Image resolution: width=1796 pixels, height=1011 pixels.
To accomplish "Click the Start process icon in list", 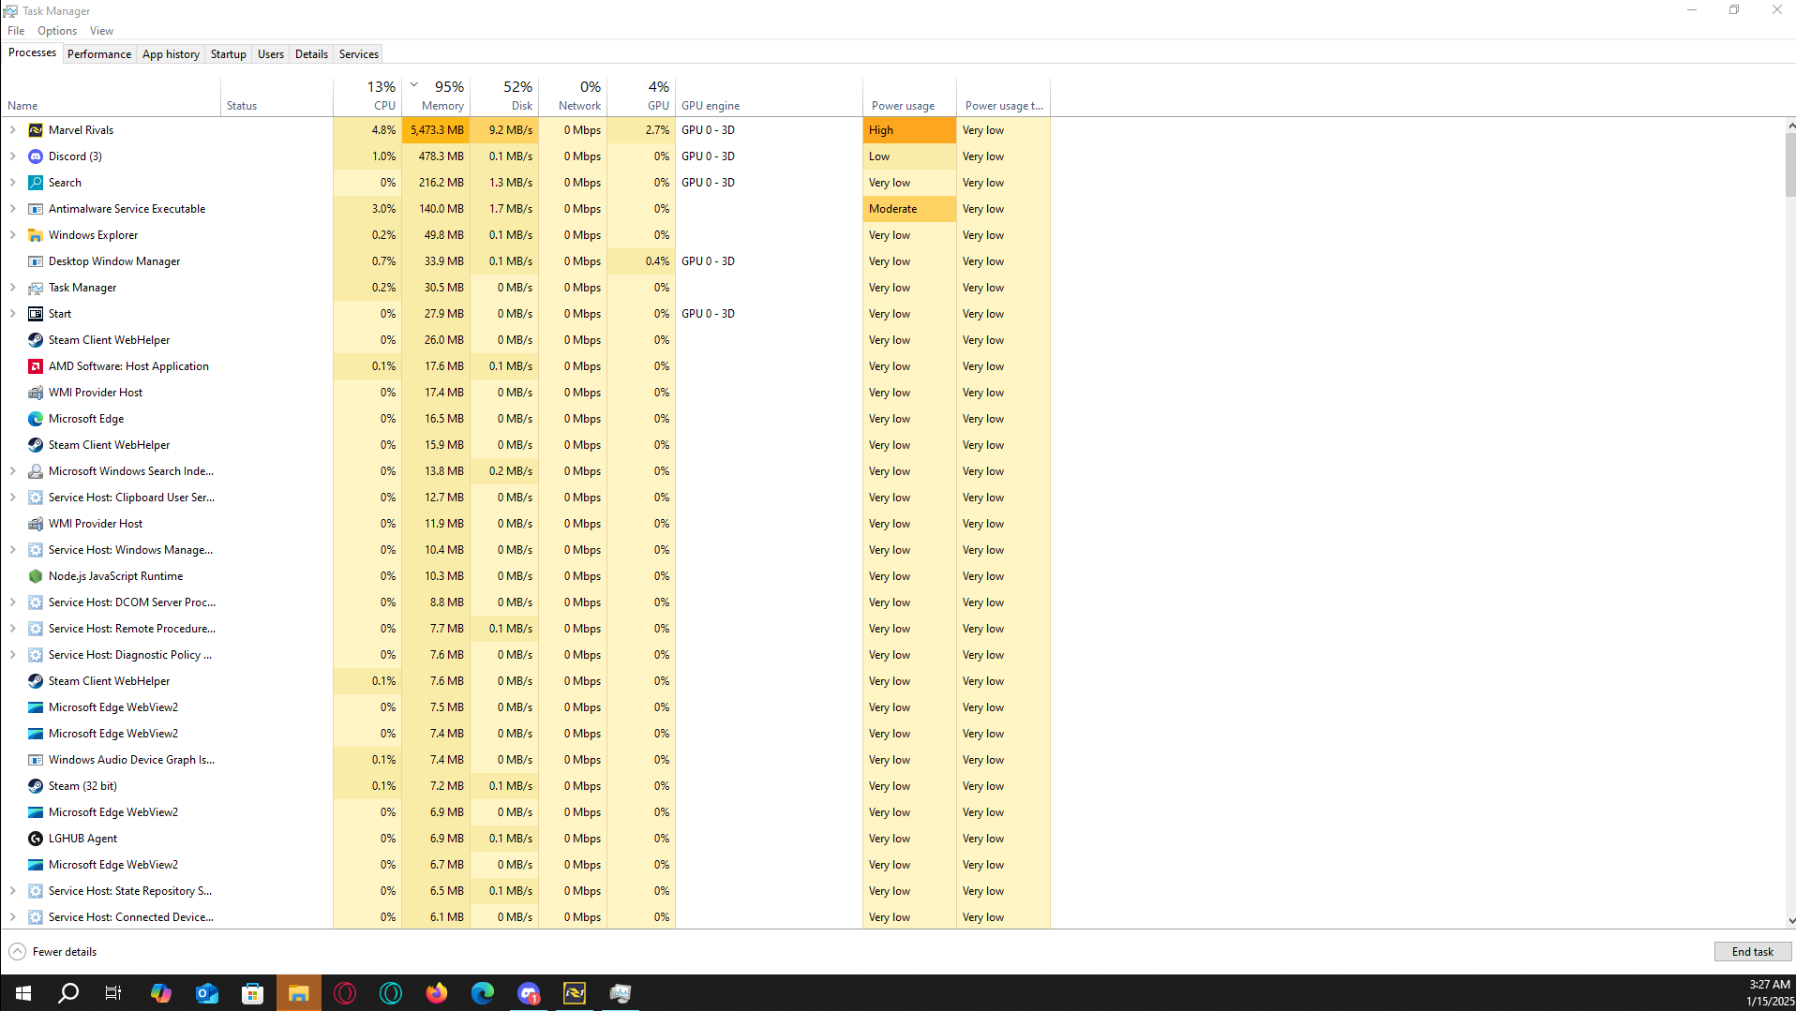I will [36, 314].
